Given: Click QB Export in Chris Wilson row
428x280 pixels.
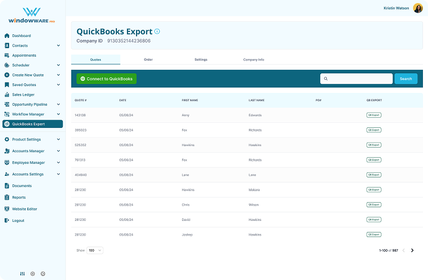Looking at the screenshot, I should pos(374,205).
